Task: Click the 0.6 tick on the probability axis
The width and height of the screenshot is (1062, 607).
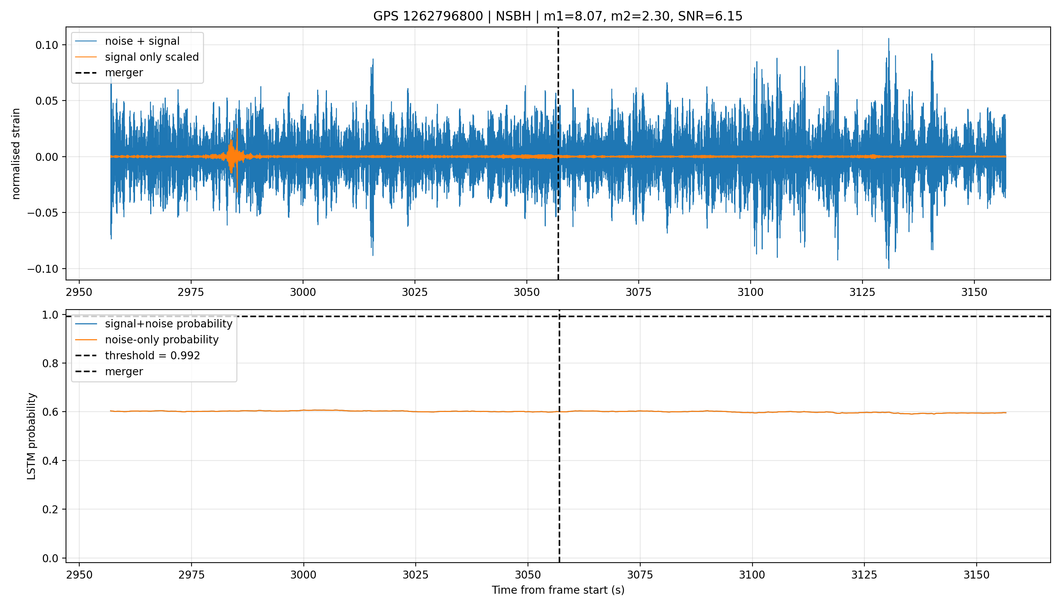Action: pyautogui.click(x=50, y=412)
